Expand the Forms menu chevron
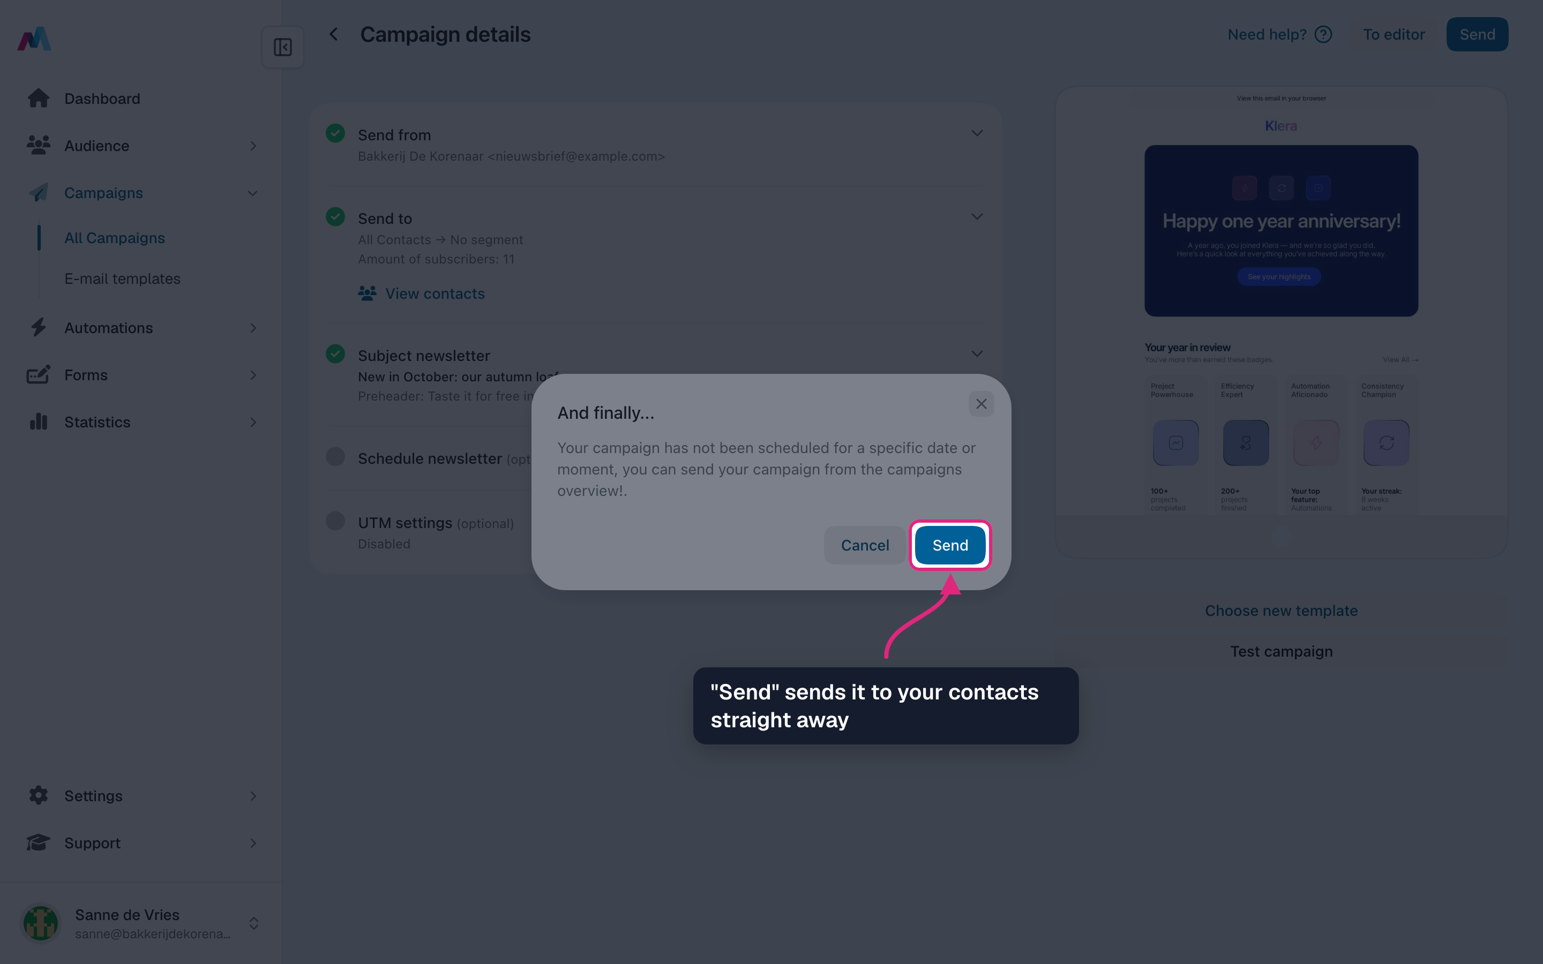This screenshot has width=1543, height=964. click(253, 375)
